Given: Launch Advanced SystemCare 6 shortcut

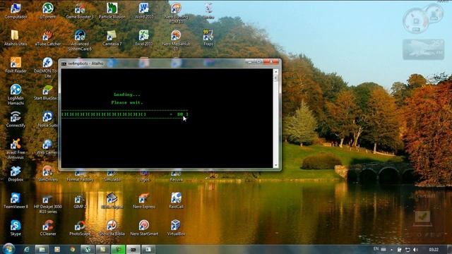Looking at the screenshot, I should (x=80, y=40).
